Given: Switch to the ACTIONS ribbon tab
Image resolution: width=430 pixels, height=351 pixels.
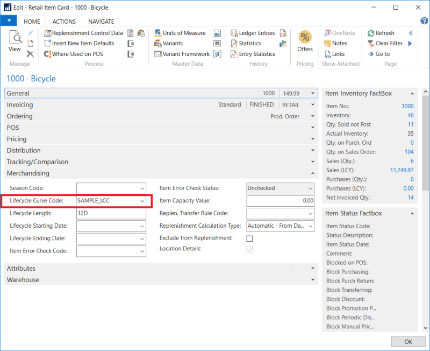Looking at the screenshot, I should [x=64, y=22].
